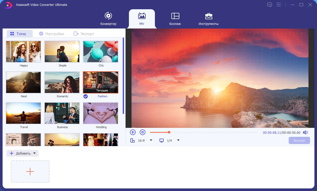Toggle the checkmark on Fashion theme
The image size is (317, 191).
[x=86, y=96]
